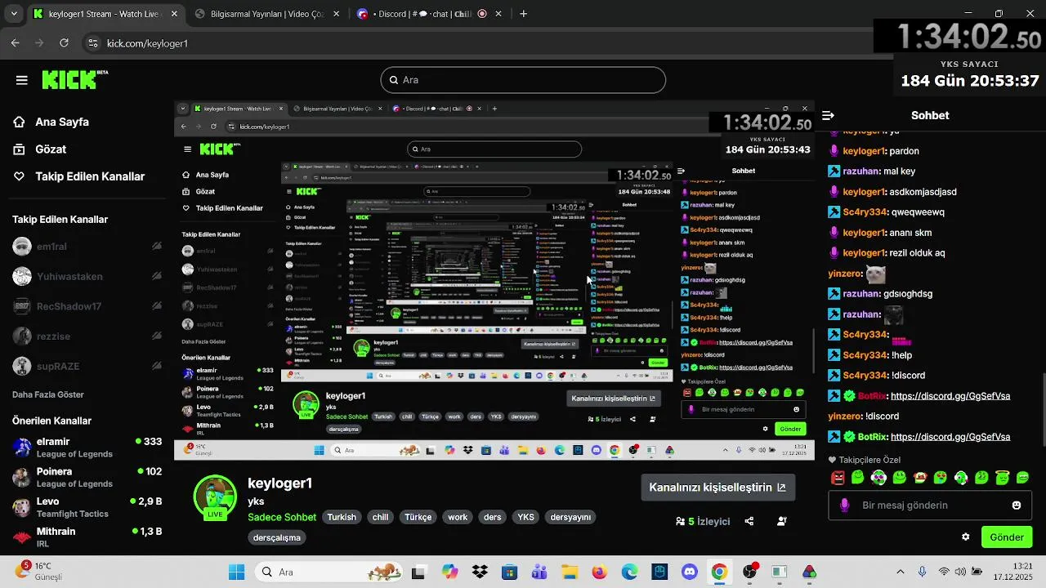This screenshot has width=1046, height=588.
Task: Open the Kick hamburger sidebar menu
Action: click(22, 80)
